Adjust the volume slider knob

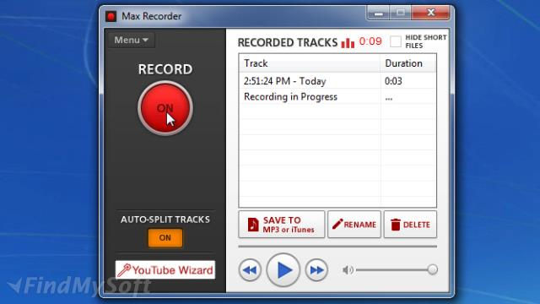(433, 269)
